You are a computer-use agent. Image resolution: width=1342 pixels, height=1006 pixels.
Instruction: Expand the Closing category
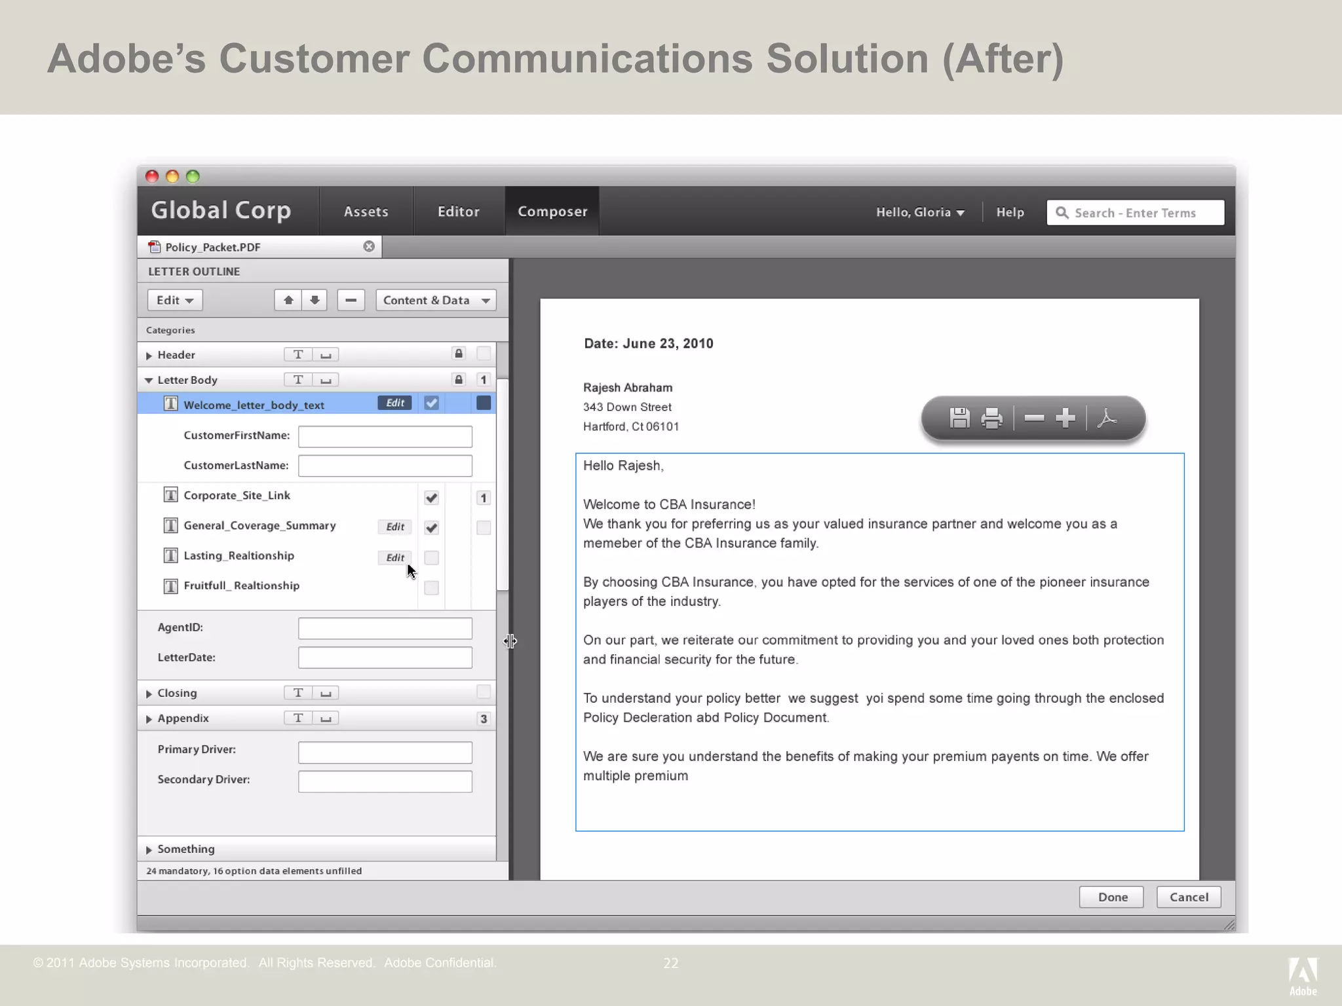[149, 694]
